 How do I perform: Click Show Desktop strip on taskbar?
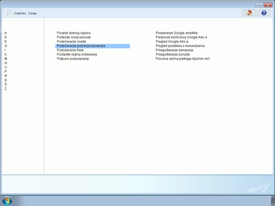coord(273,201)
